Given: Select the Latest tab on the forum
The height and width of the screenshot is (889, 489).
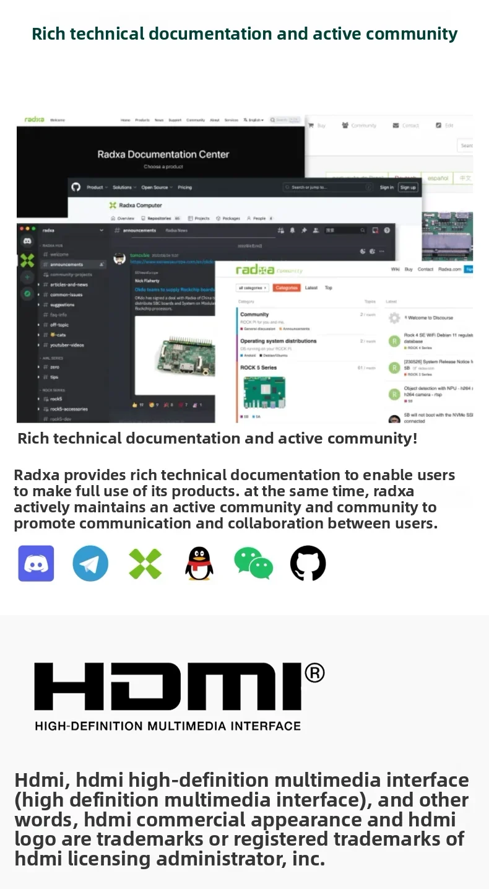Looking at the screenshot, I should [311, 287].
